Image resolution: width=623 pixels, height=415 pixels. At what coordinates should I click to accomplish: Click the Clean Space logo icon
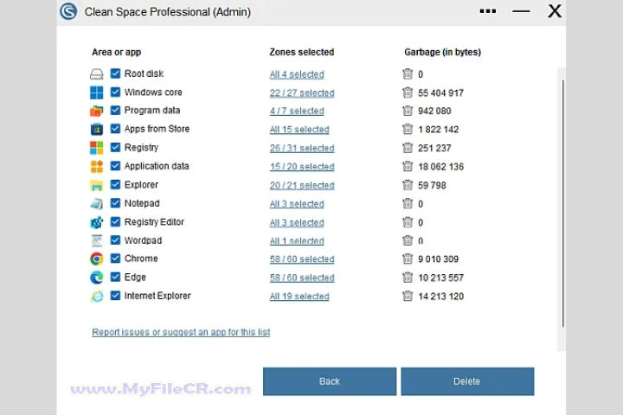point(68,11)
